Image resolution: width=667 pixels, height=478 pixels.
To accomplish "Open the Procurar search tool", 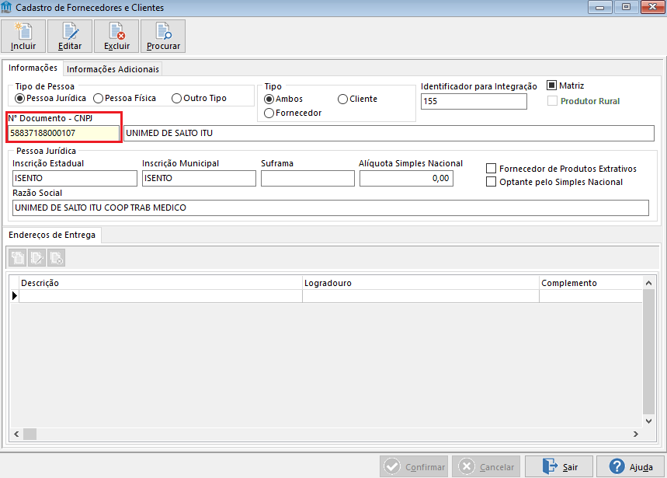I will click(x=163, y=37).
